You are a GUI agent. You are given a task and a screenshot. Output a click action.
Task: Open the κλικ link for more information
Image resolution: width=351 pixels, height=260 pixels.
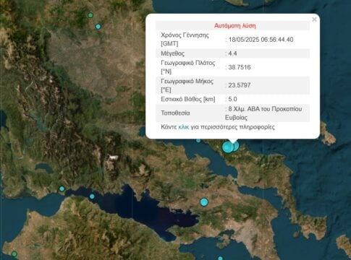[184, 127]
